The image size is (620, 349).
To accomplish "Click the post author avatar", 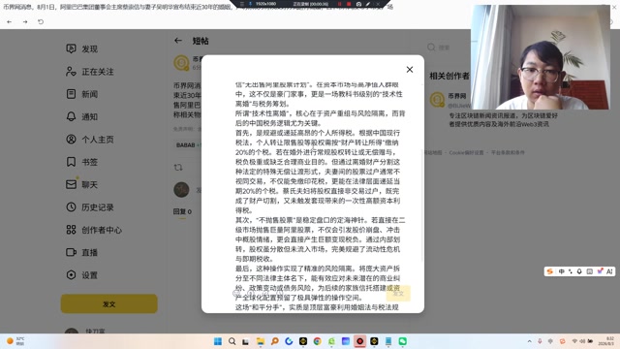I will pos(181,63).
